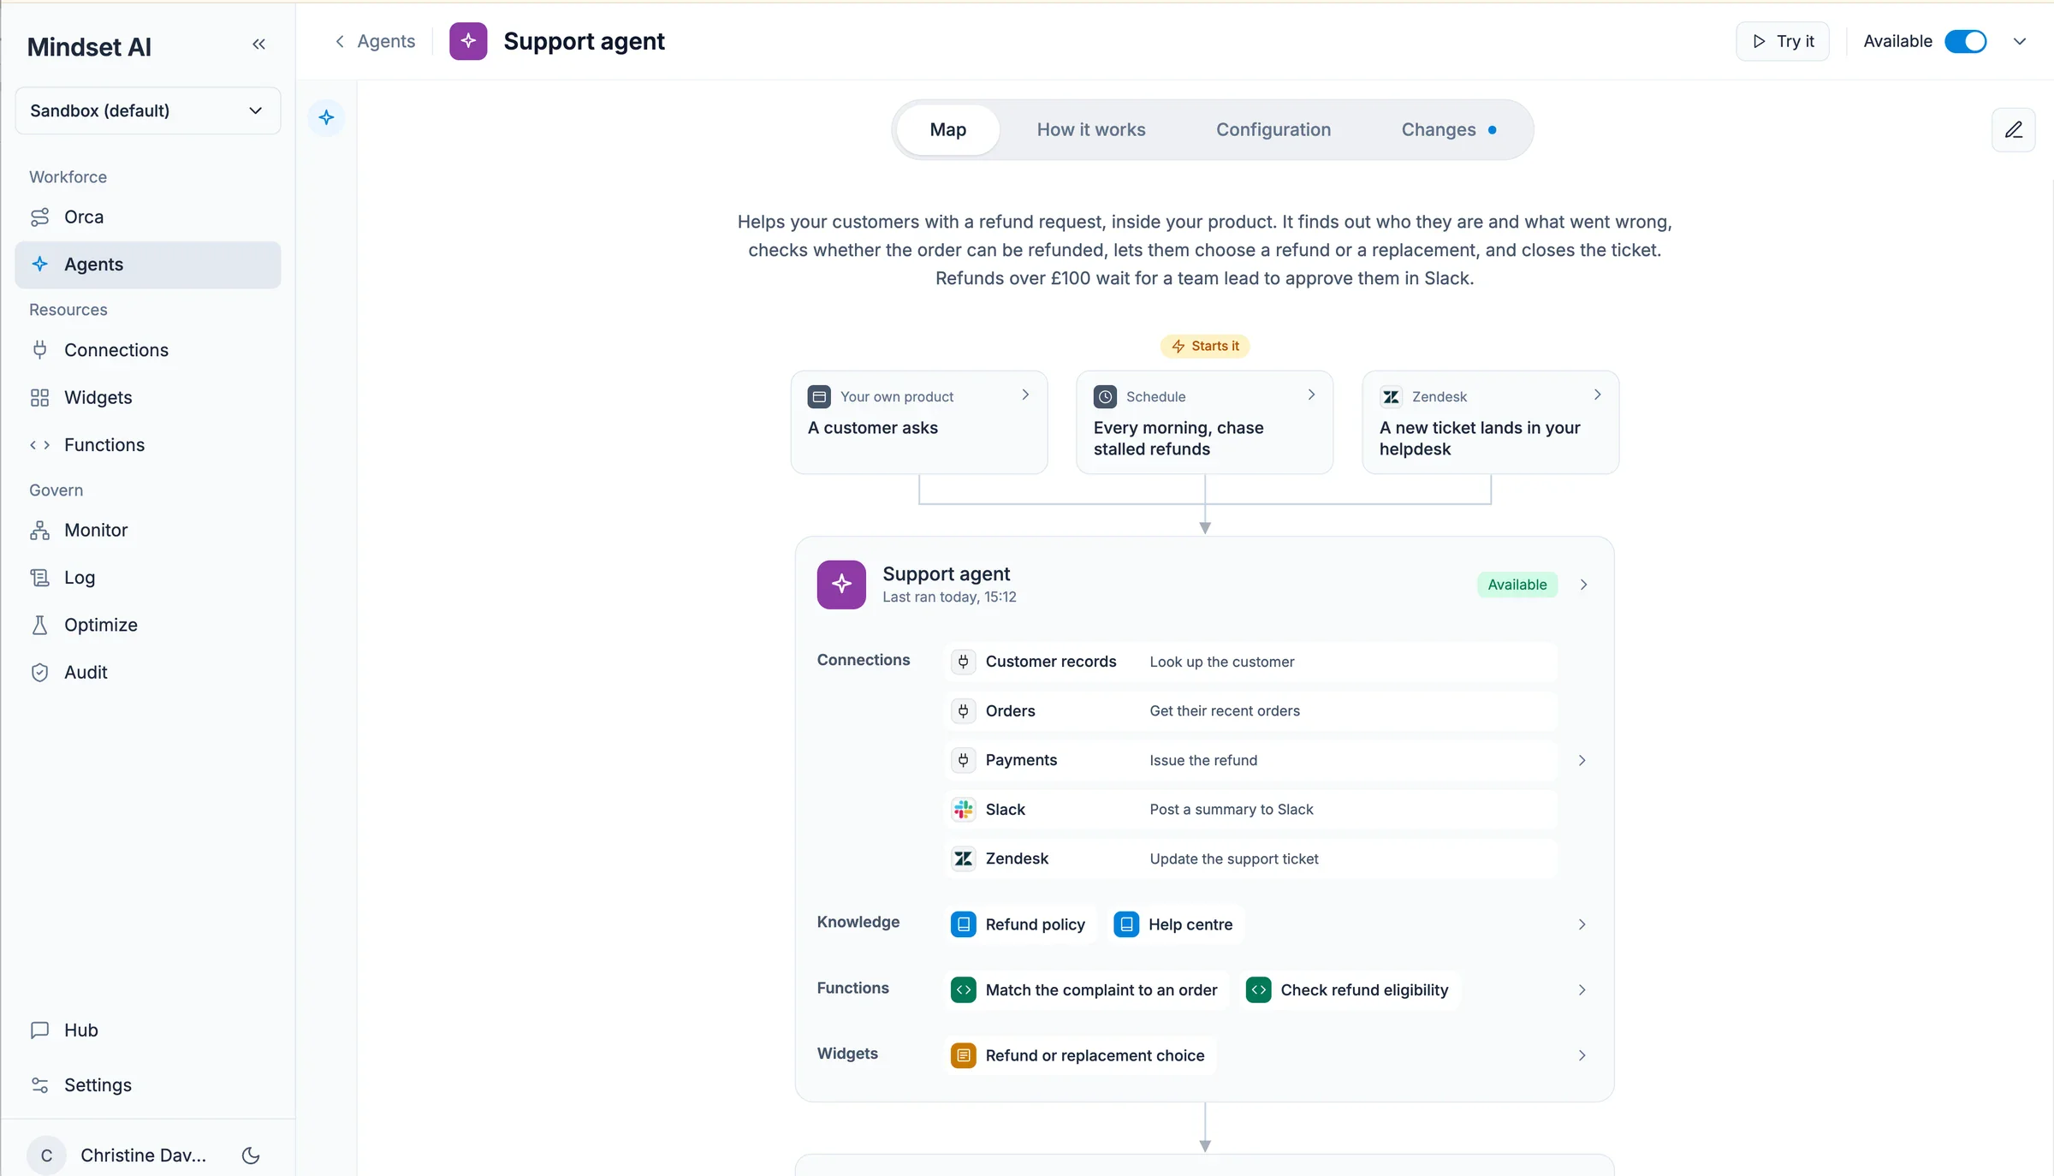This screenshot has width=2054, height=1176.
Task: Open 'Match the complaint to an order' function
Action: (1086, 990)
